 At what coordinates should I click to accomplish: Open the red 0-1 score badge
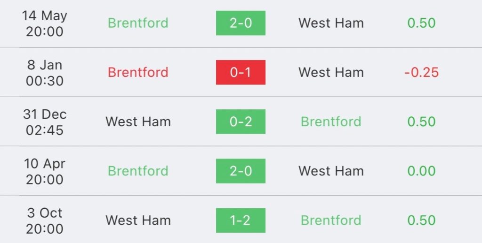pyautogui.click(x=241, y=72)
